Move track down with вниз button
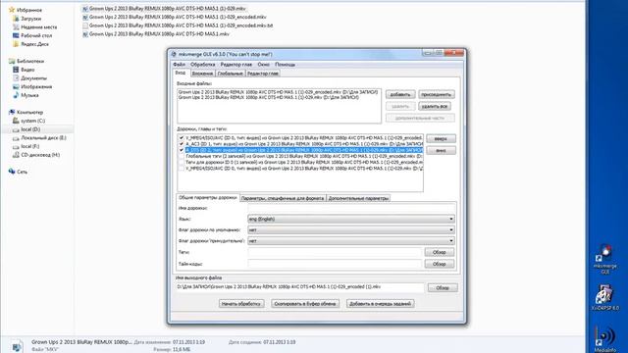 tap(441, 150)
